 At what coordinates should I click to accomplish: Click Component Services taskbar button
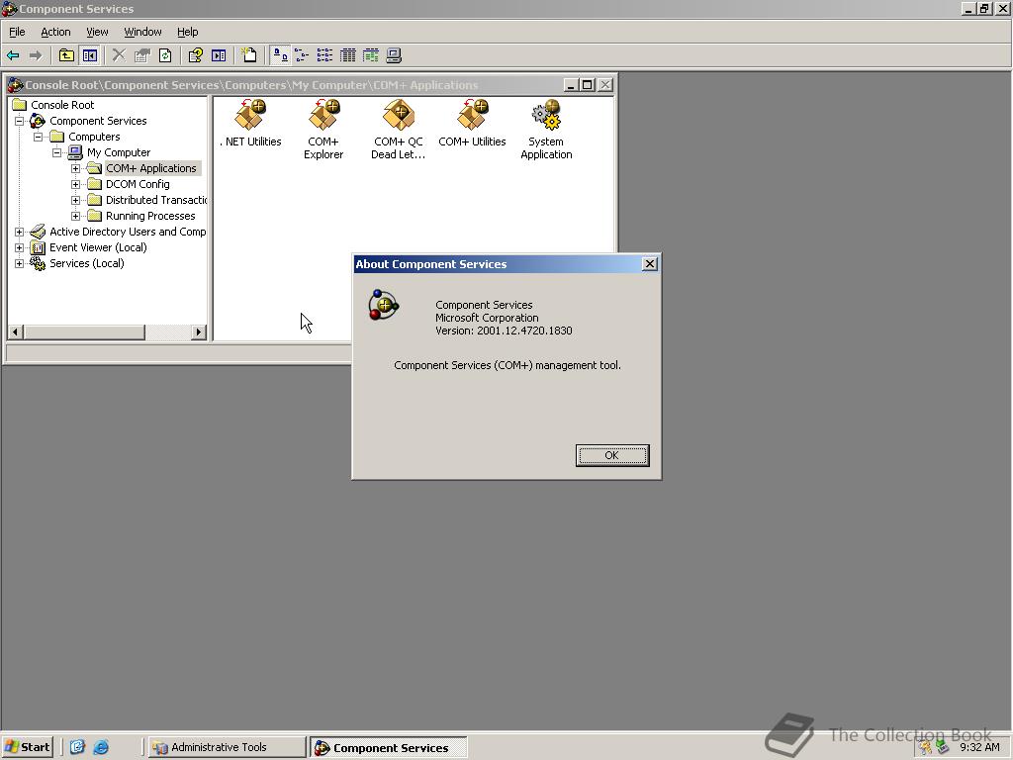(388, 748)
